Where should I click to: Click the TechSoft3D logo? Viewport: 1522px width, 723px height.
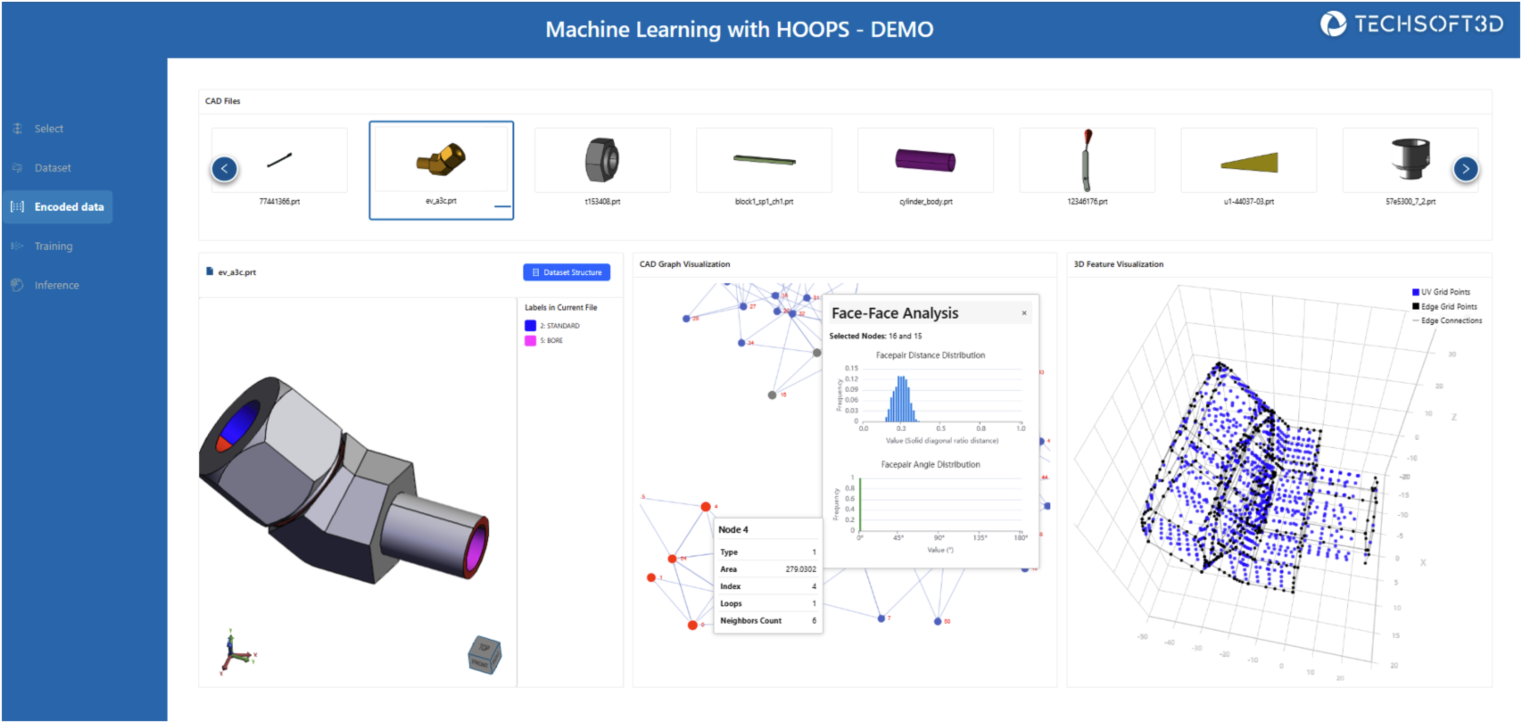click(1411, 24)
